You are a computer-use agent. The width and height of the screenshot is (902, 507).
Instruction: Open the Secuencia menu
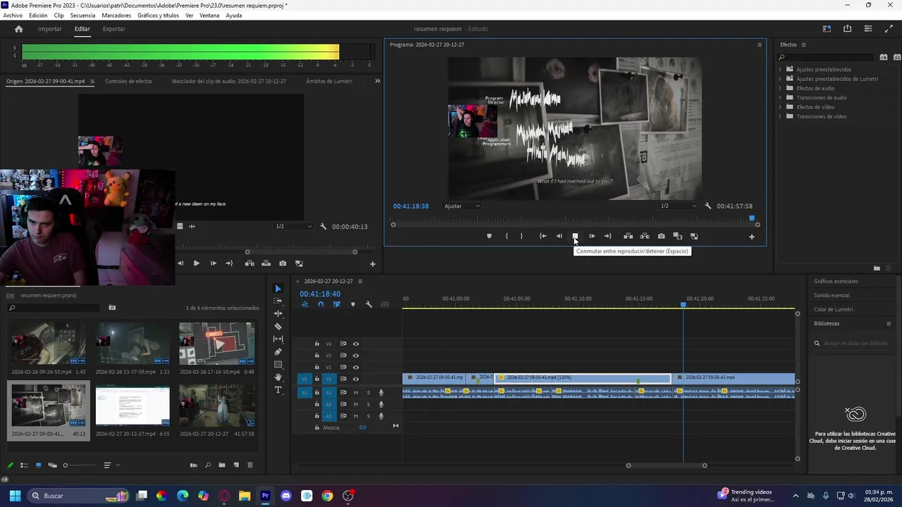coord(82,15)
